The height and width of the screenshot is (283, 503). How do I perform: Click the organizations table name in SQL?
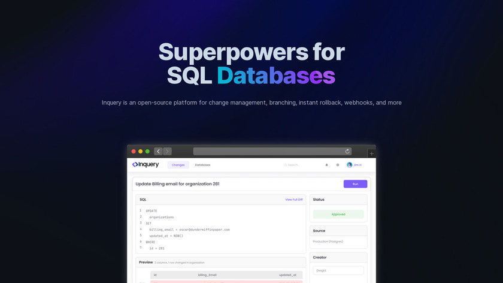(161, 217)
